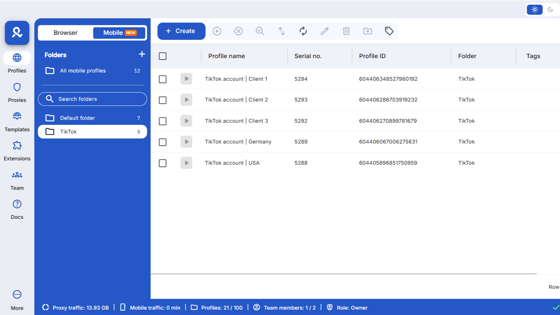Delete profiles via the trash icon
Viewport: 560px width, 315px height.
tap(346, 31)
